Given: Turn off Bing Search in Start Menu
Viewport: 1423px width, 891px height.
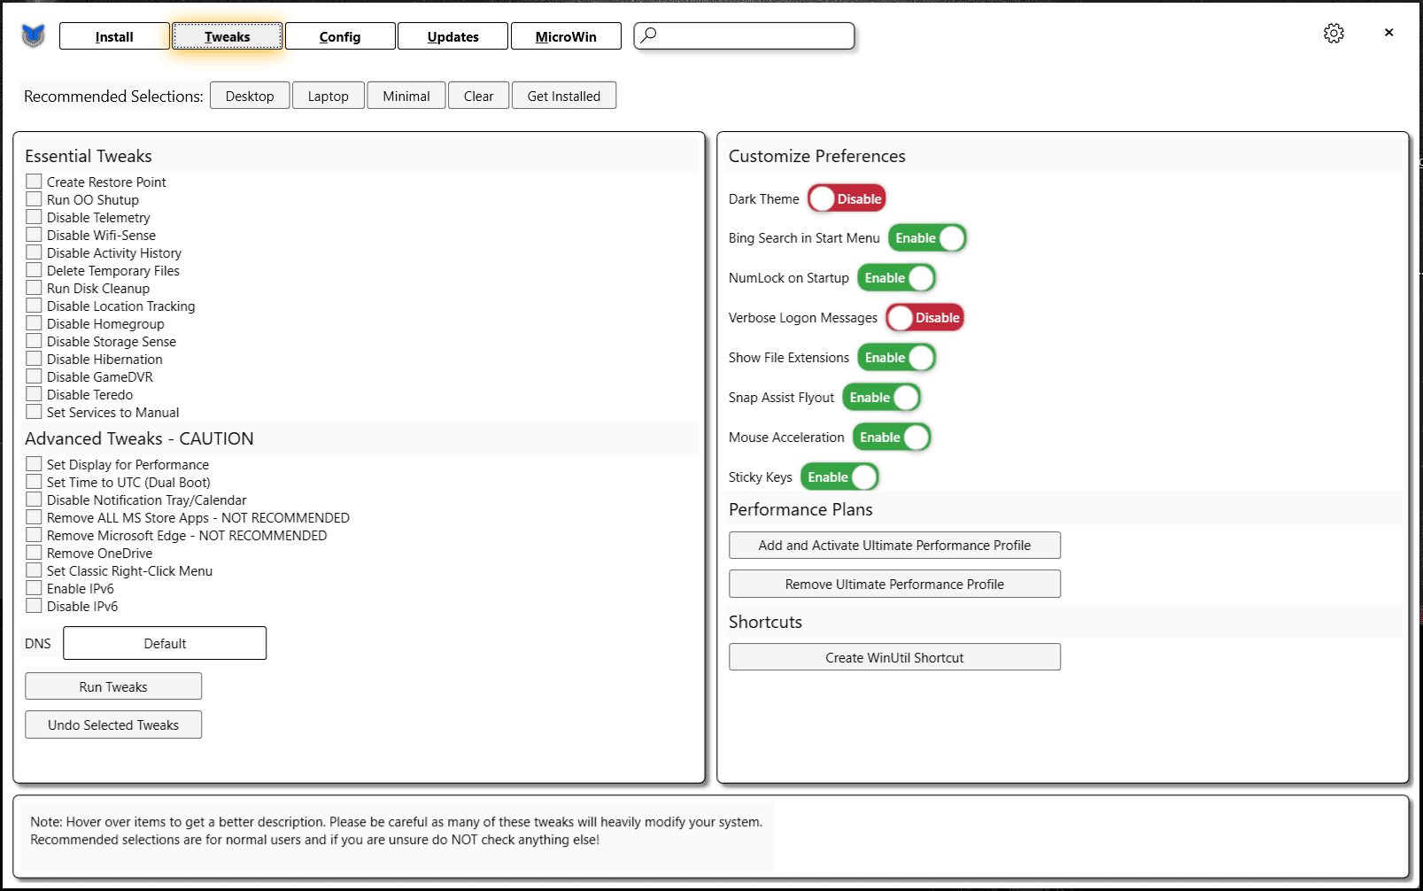Looking at the screenshot, I should (927, 238).
